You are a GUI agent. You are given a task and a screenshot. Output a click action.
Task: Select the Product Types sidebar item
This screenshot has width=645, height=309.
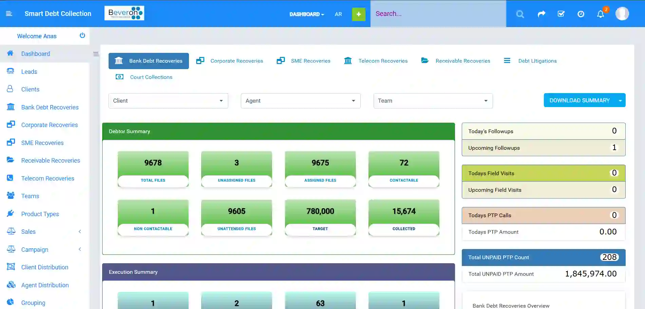pos(40,214)
